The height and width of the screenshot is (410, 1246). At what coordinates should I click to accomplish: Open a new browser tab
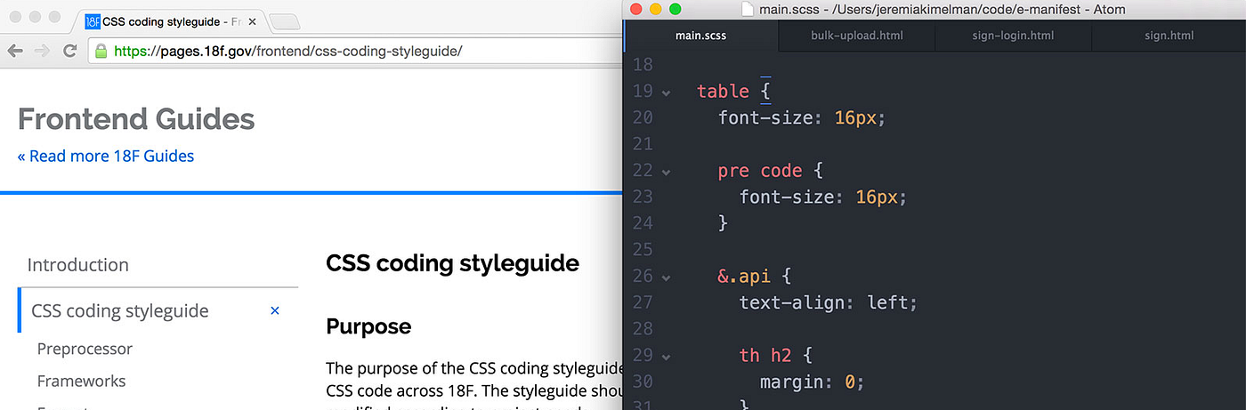pos(284,21)
